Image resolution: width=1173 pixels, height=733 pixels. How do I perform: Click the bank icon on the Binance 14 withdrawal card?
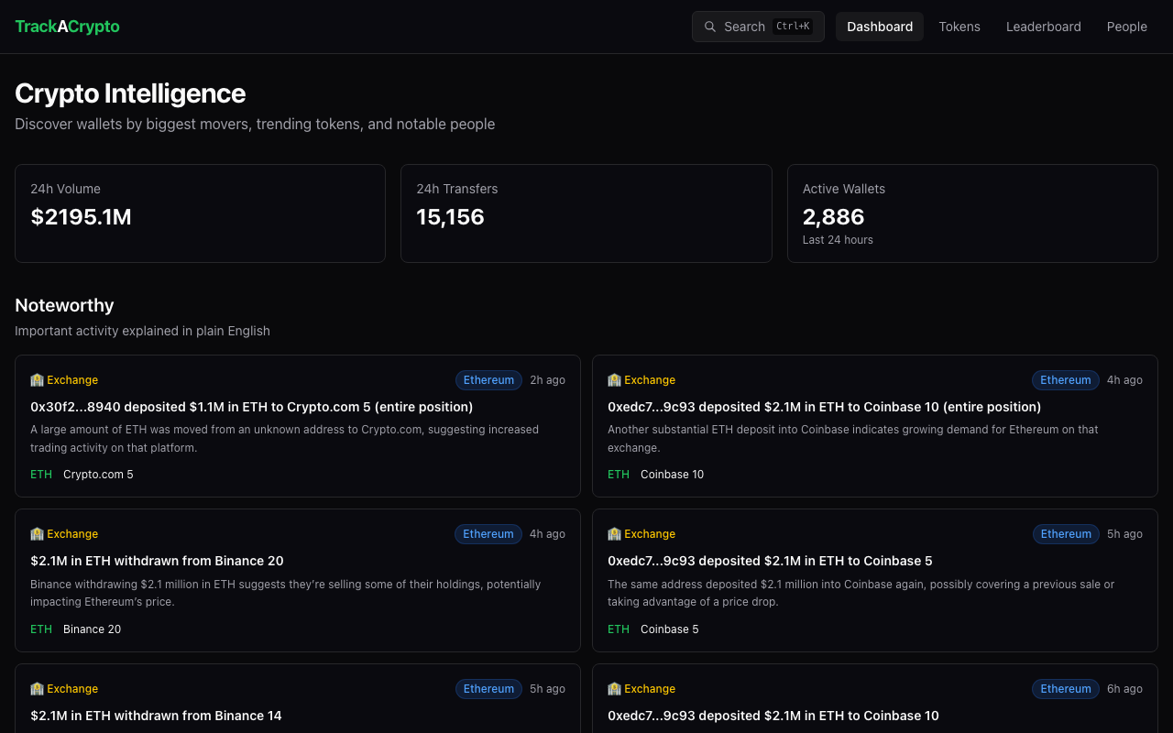click(37, 689)
